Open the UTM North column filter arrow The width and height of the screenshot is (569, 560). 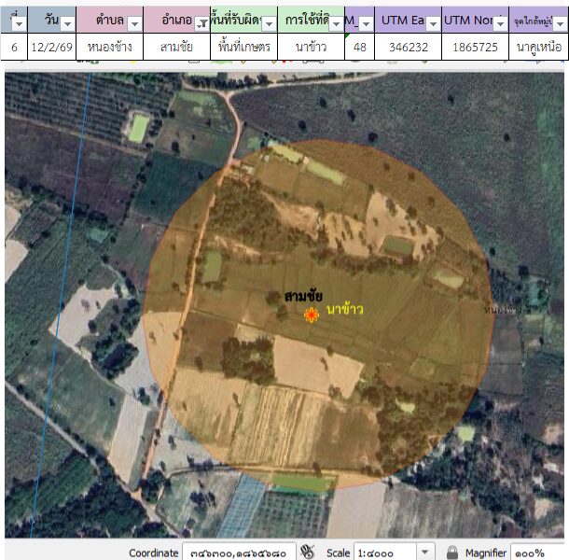click(x=501, y=22)
